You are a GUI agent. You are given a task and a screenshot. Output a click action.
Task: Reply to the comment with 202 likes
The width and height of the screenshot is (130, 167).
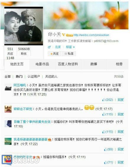tap(121, 100)
